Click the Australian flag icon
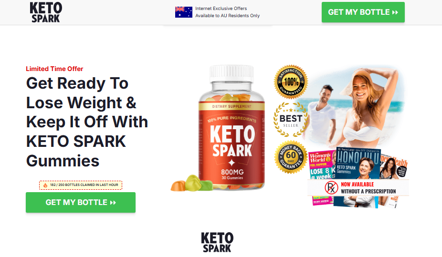This screenshot has width=442, height=257. click(x=183, y=12)
